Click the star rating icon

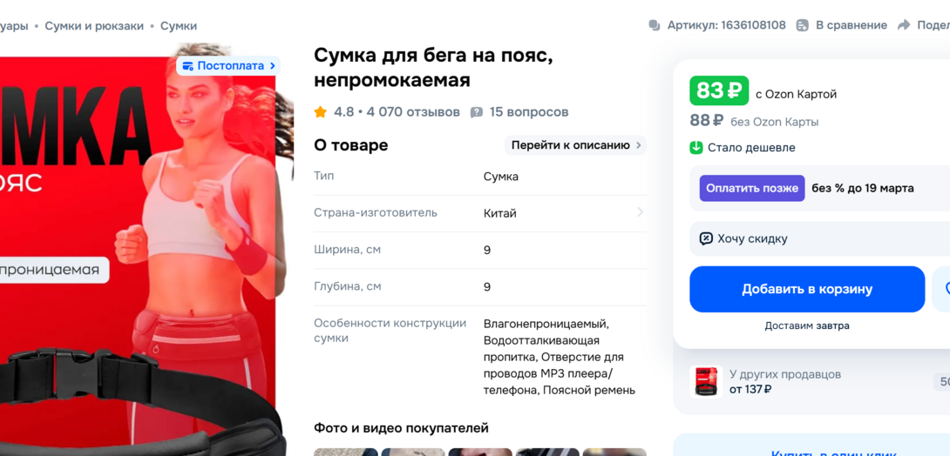click(x=321, y=112)
